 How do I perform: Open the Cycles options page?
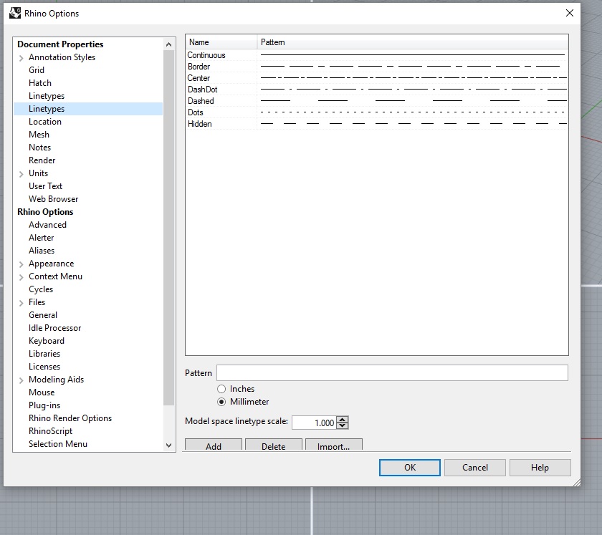pos(41,289)
